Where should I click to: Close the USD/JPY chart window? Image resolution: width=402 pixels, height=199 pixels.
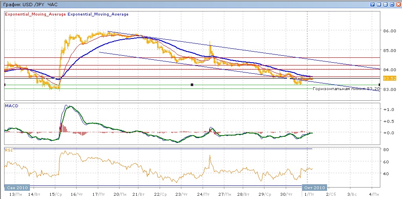click(398, 4)
